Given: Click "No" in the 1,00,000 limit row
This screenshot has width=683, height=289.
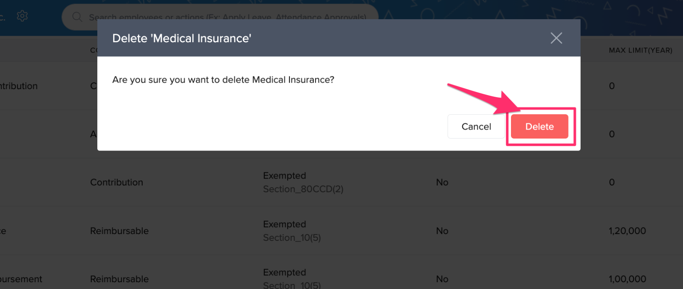Looking at the screenshot, I should (x=442, y=279).
